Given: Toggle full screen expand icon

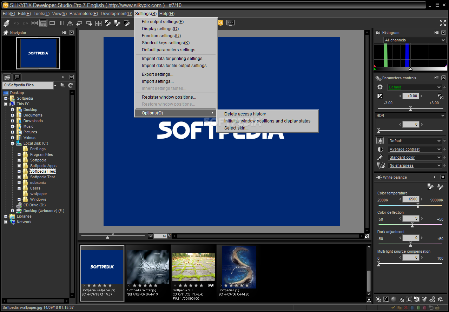Looking at the screenshot, I should click(x=443, y=23).
